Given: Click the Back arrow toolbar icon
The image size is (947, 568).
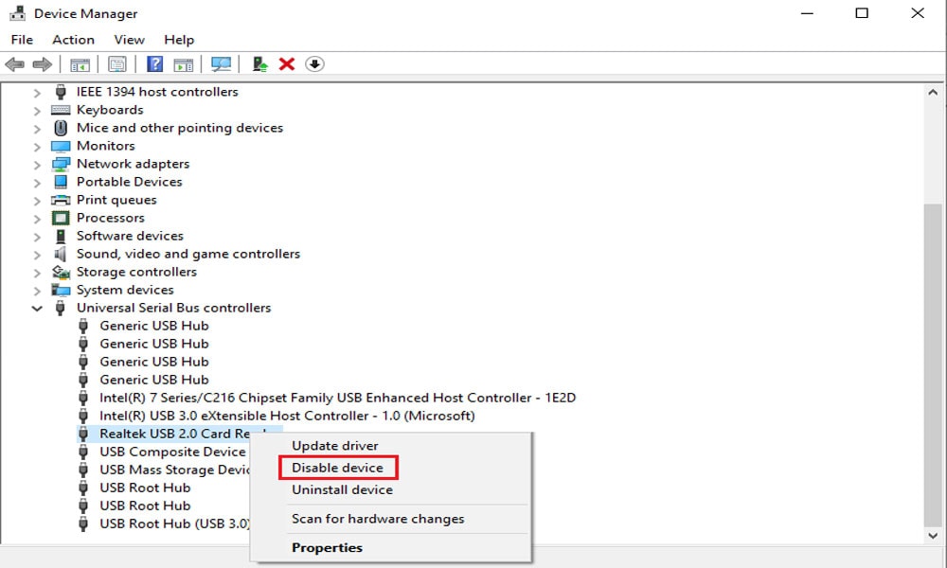Looking at the screenshot, I should pyautogui.click(x=14, y=64).
